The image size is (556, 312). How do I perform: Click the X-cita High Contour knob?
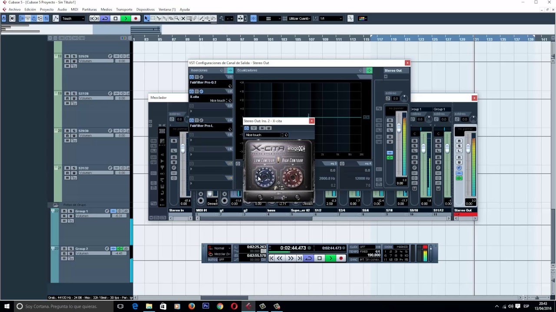(292, 178)
